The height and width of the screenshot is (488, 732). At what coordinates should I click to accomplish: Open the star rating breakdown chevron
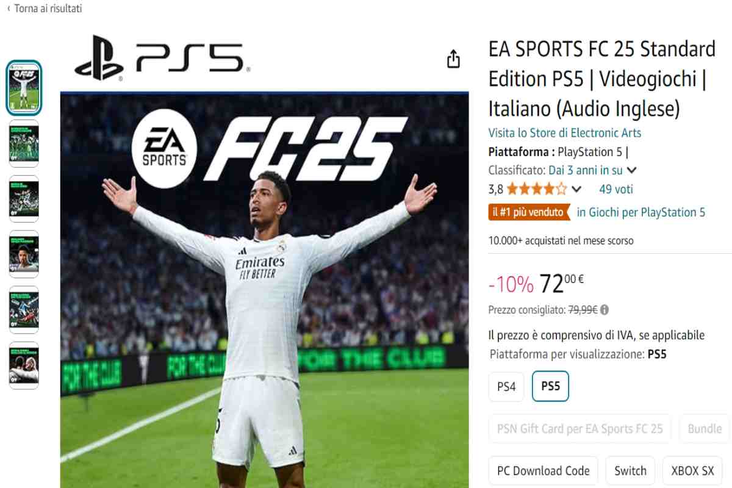(x=576, y=189)
